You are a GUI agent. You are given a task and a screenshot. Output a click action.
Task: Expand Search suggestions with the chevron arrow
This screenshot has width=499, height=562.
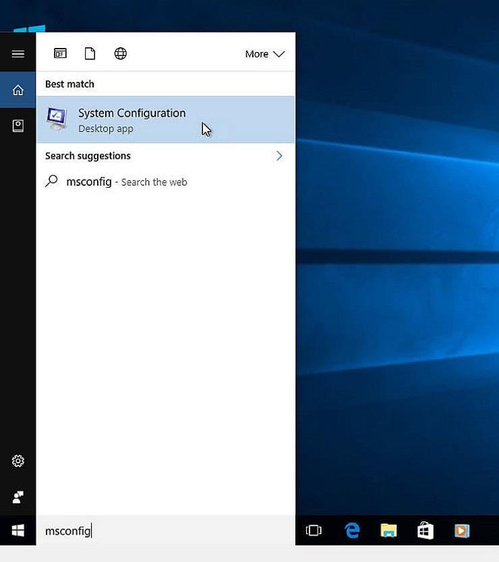coord(279,156)
